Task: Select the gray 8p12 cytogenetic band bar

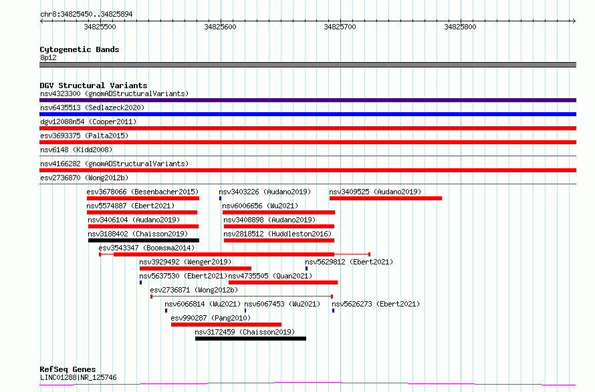Action: tap(308, 65)
